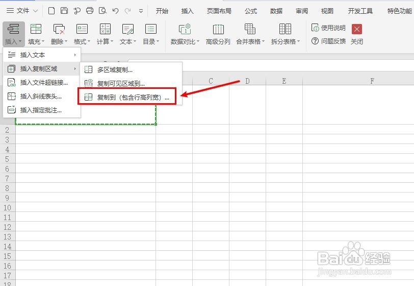Screen dimensions: 414x286
Task: Switch to the 插入 ribbon tab
Action: pyautogui.click(x=187, y=11)
